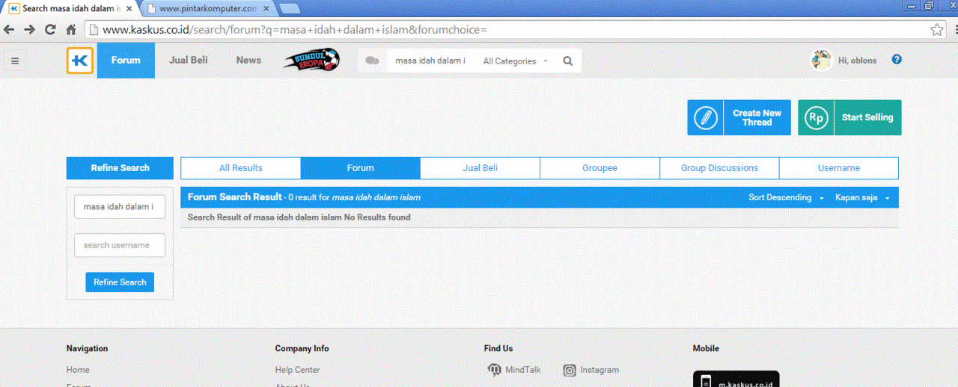Click the MindTalk icon in Find Us
The image size is (958, 387).
[x=494, y=370]
